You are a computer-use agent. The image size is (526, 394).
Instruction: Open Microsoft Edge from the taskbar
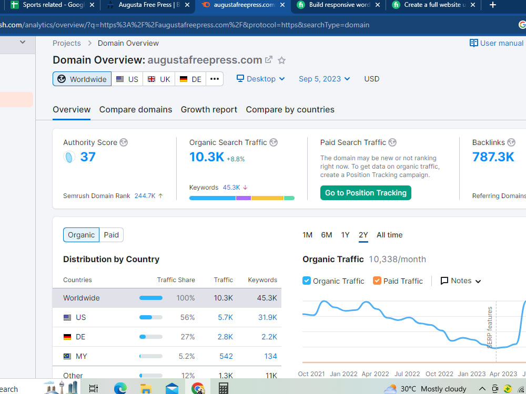click(120, 388)
